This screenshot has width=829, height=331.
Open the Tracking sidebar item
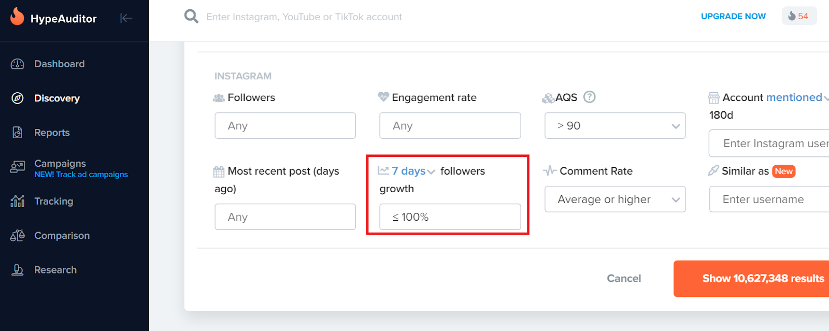click(53, 202)
